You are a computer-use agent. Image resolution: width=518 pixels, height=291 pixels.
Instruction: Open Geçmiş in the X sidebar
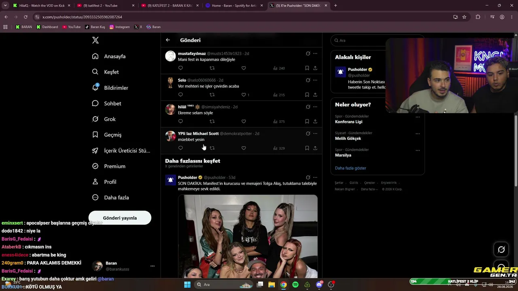107,135
